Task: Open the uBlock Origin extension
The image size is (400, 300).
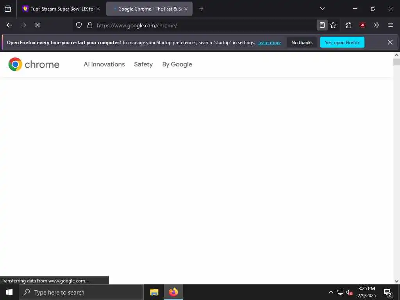Action: pyautogui.click(x=362, y=25)
